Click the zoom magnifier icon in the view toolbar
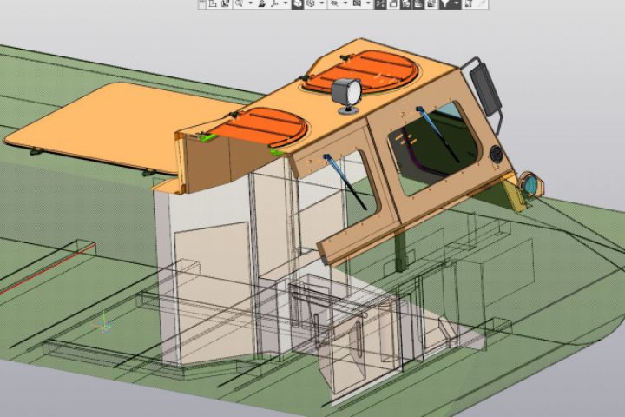 [239, 3]
